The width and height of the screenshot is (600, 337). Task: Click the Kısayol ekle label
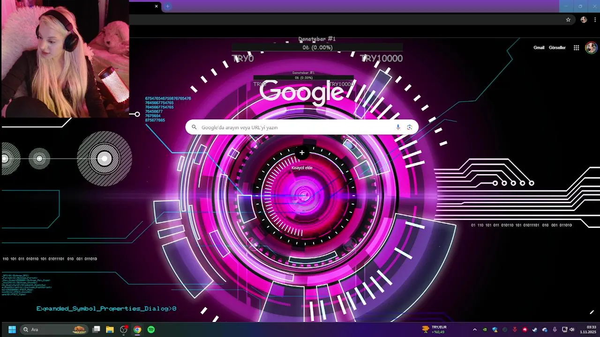pos(302,168)
